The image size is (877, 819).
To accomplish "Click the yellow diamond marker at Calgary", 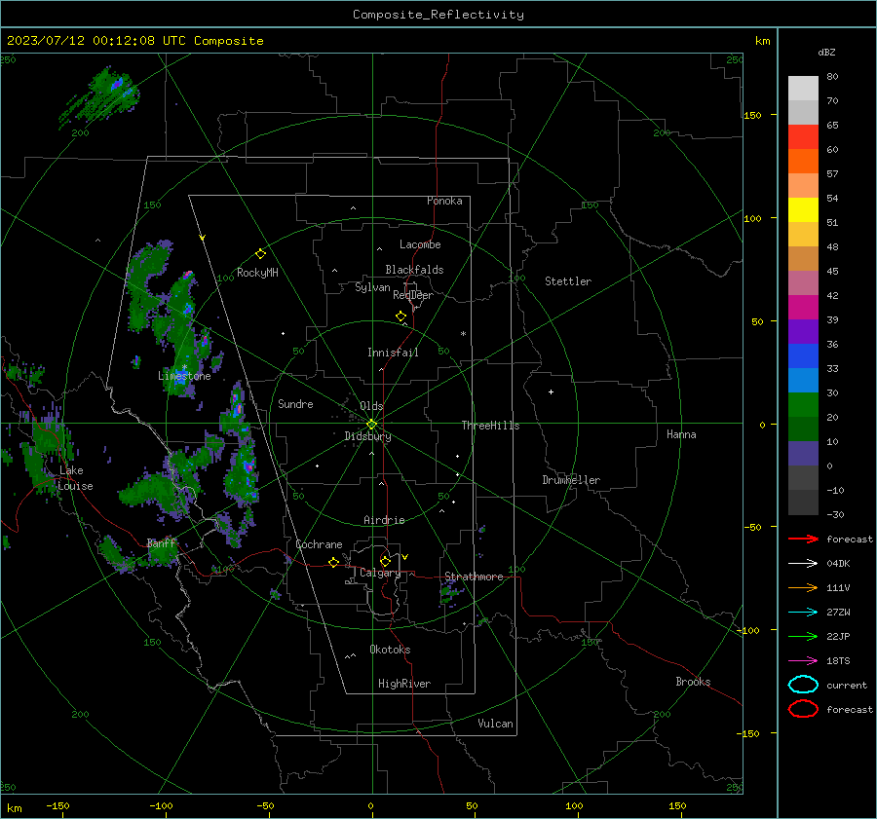I will point(385,561).
